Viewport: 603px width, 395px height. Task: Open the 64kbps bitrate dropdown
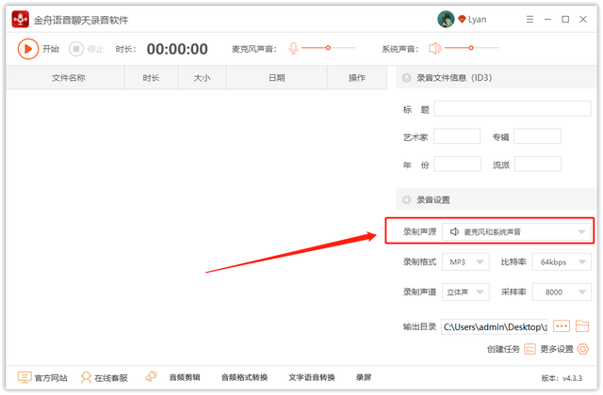(x=562, y=262)
